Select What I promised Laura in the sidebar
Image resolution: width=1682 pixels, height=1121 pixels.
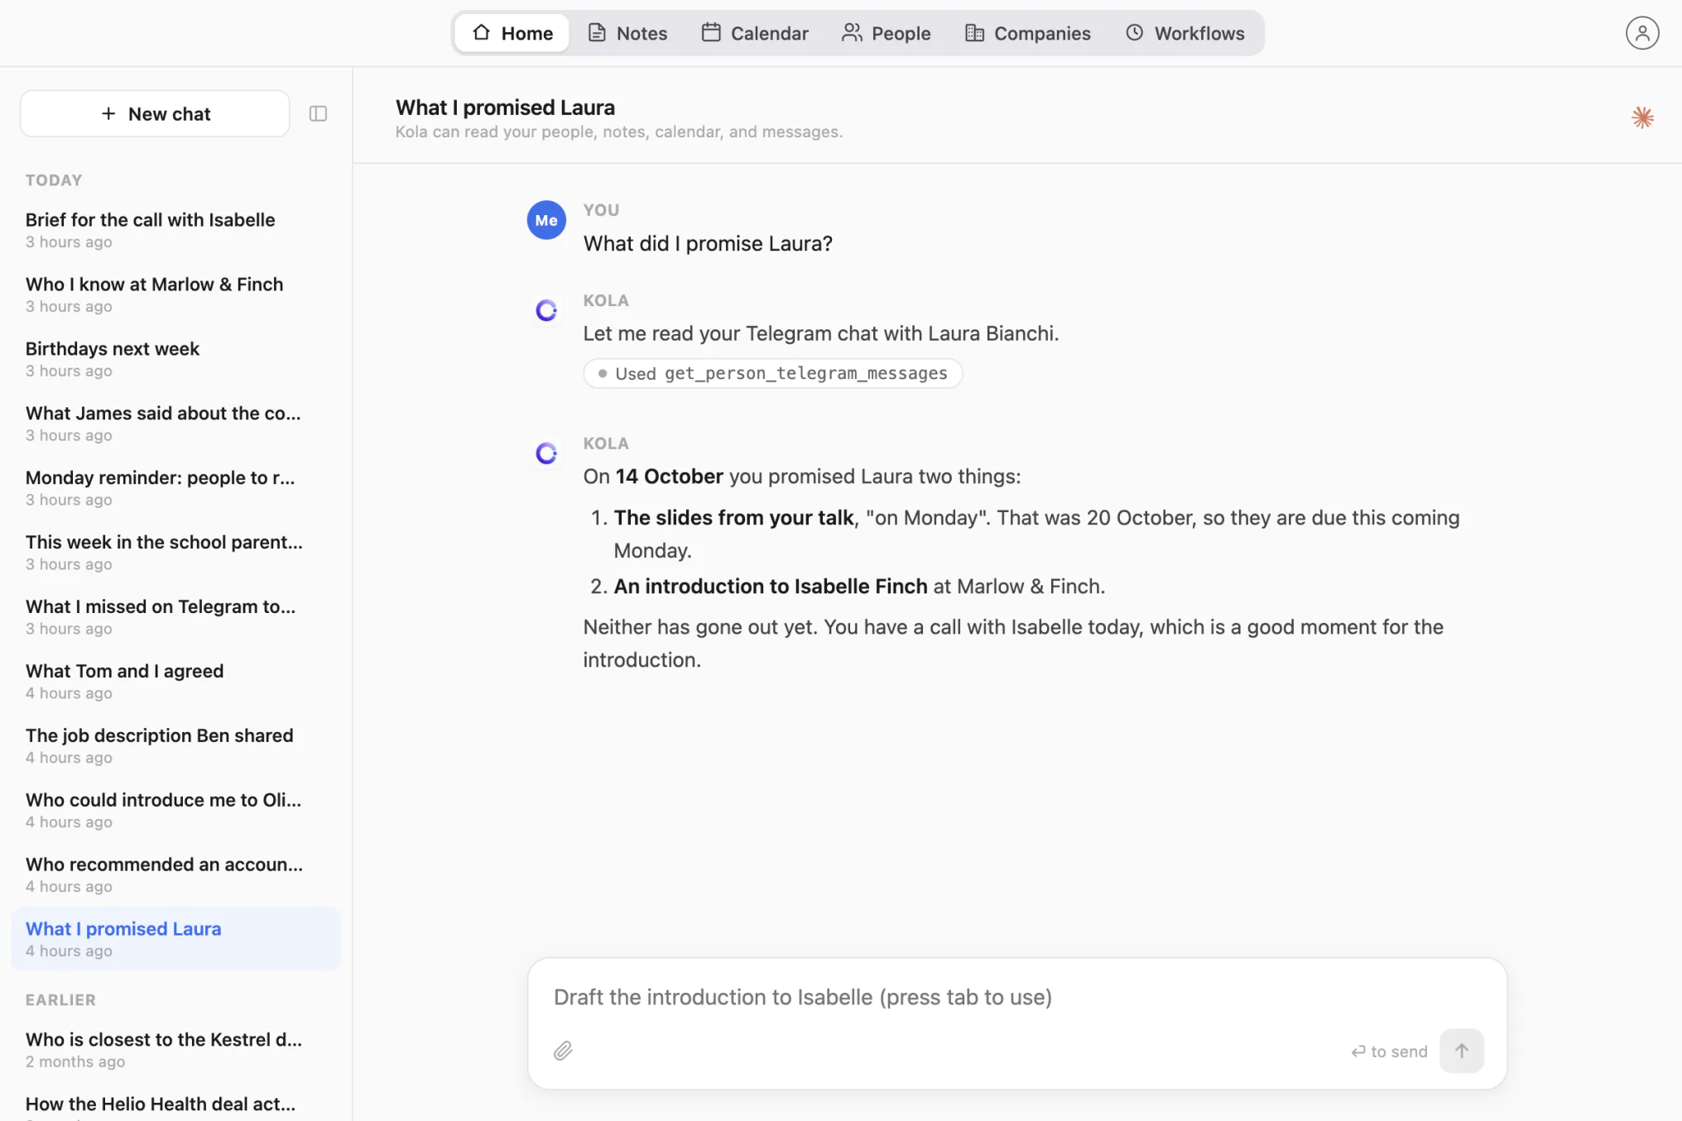[175, 939]
